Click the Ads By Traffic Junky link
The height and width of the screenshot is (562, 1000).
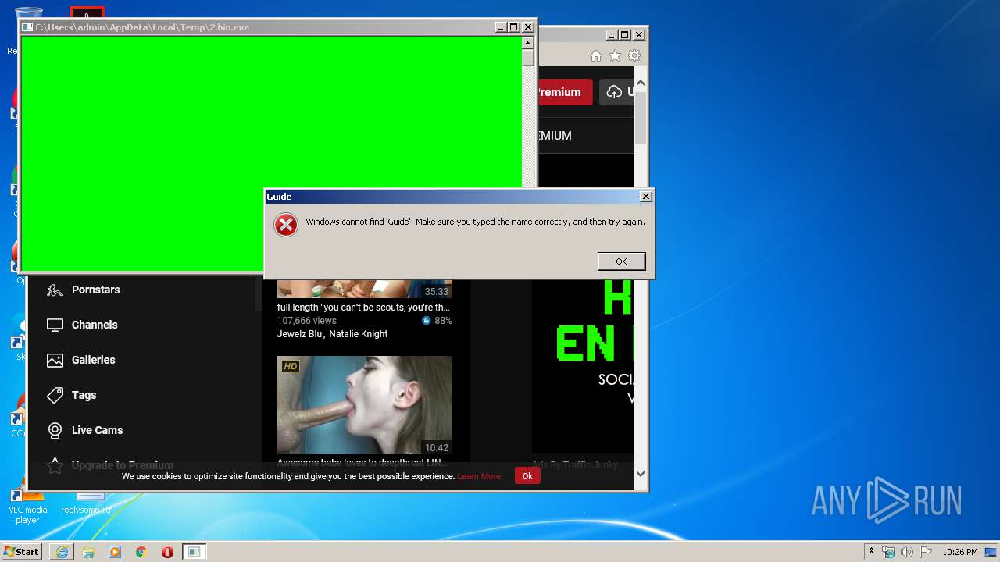(575, 464)
